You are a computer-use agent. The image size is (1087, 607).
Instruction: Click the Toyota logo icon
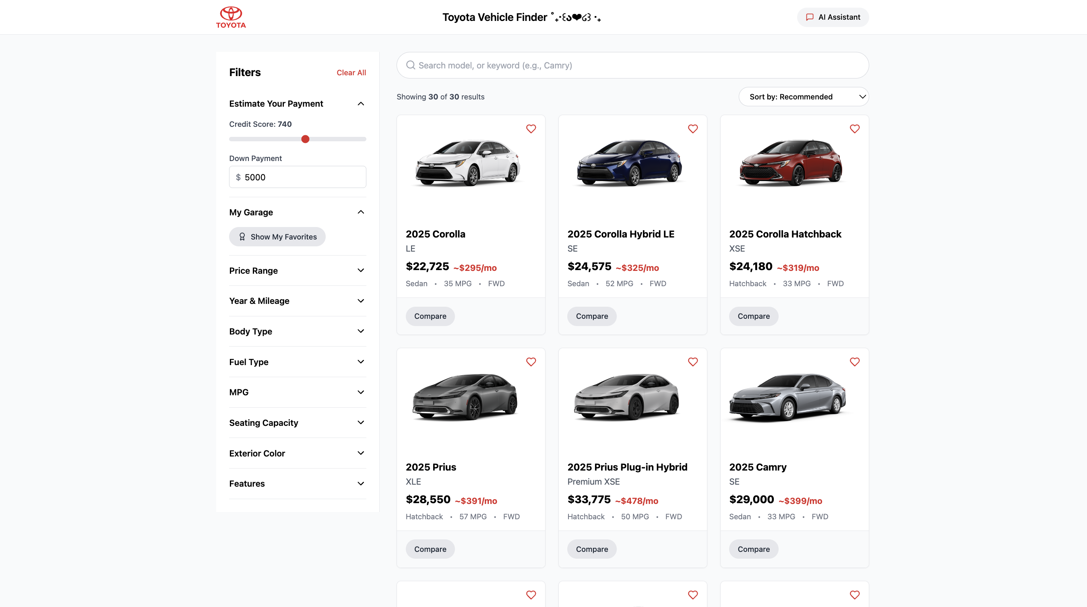[231, 17]
